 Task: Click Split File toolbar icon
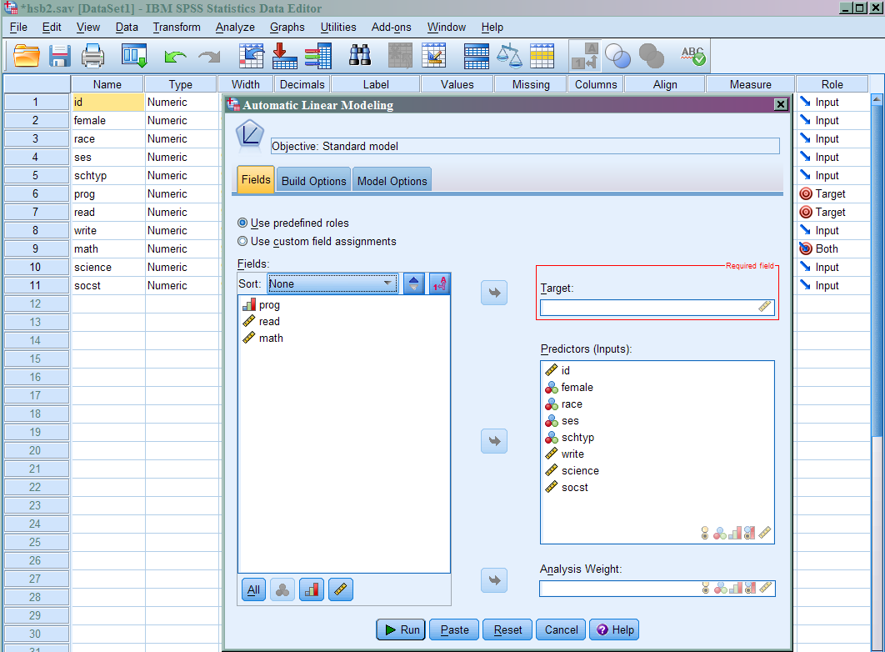coord(477,56)
